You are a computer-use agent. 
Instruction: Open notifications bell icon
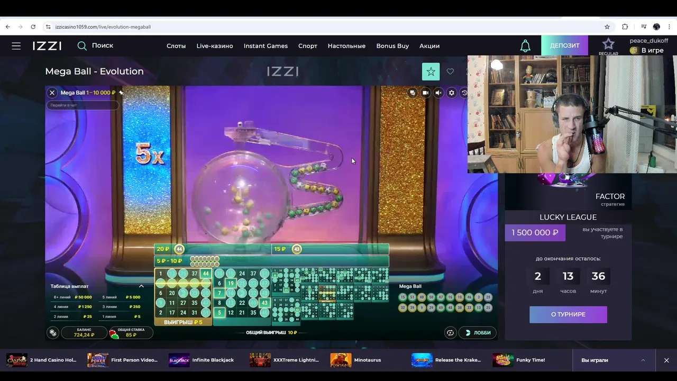point(525,46)
